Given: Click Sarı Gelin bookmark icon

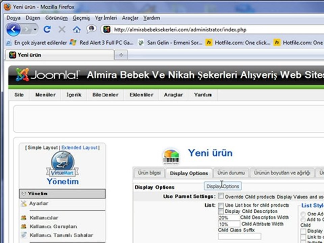Looking at the screenshot, I should pyautogui.click(x=141, y=43).
